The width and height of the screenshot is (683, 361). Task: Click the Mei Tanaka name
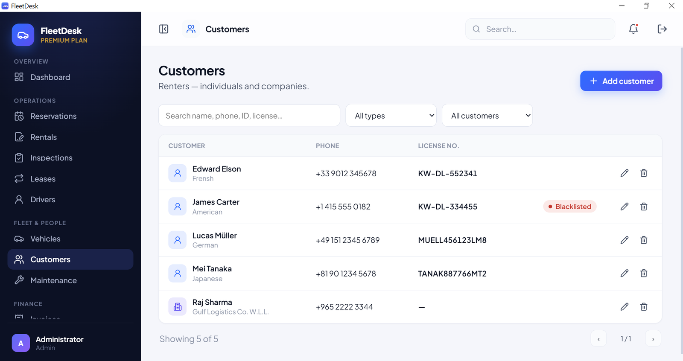[212, 269]
